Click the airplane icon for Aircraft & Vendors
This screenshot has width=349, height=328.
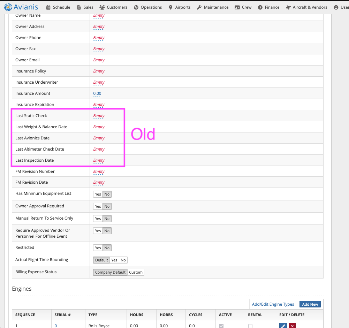point(288,7)
